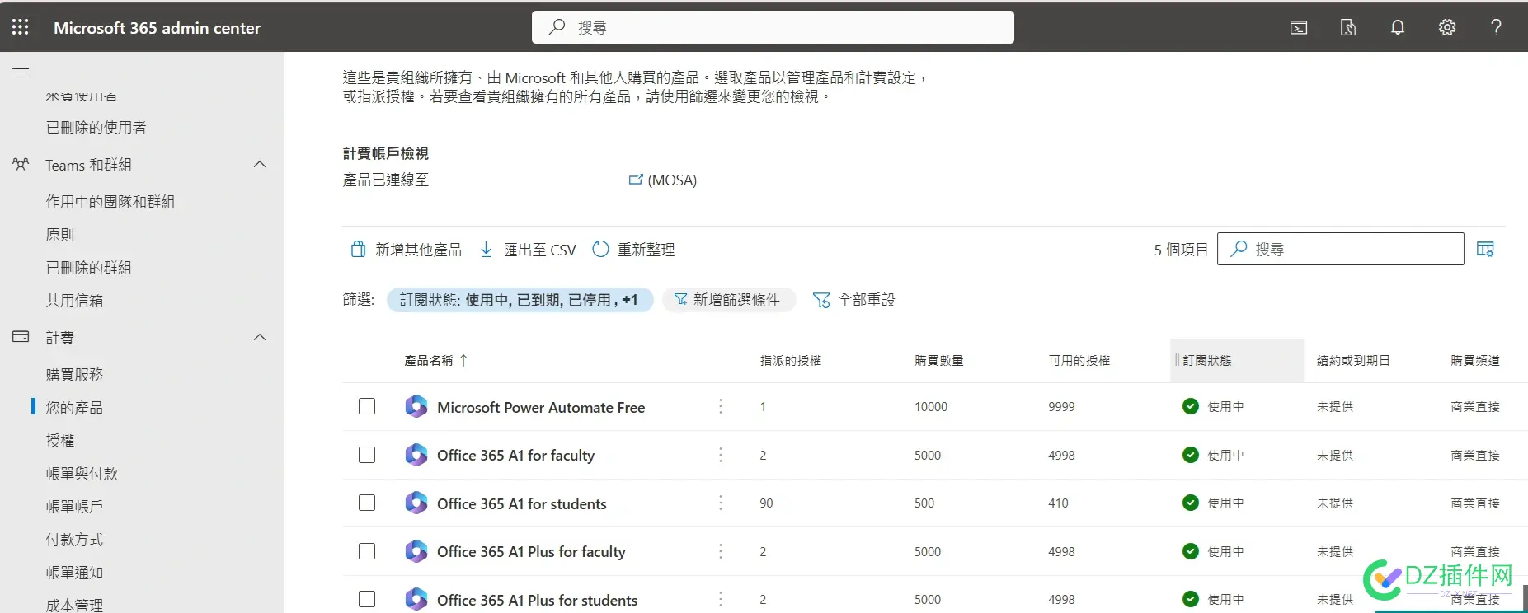Sort by 可用的授權 column header
Screen dimensions: 1528x613
pyautogui.click(x=1079, y=360)
